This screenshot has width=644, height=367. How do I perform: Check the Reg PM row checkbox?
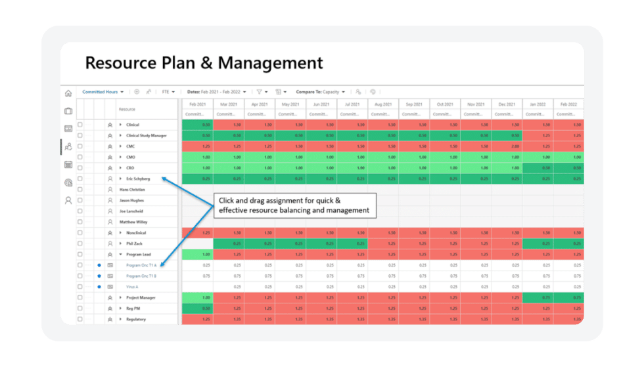coord(80,309)
